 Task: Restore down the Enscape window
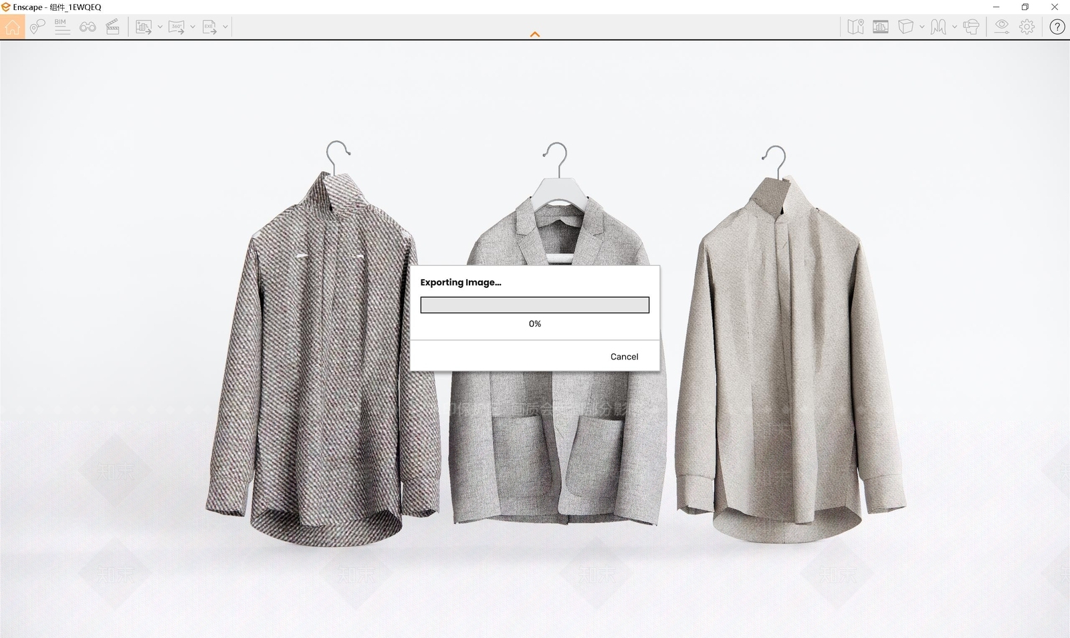pos(1025,7)
